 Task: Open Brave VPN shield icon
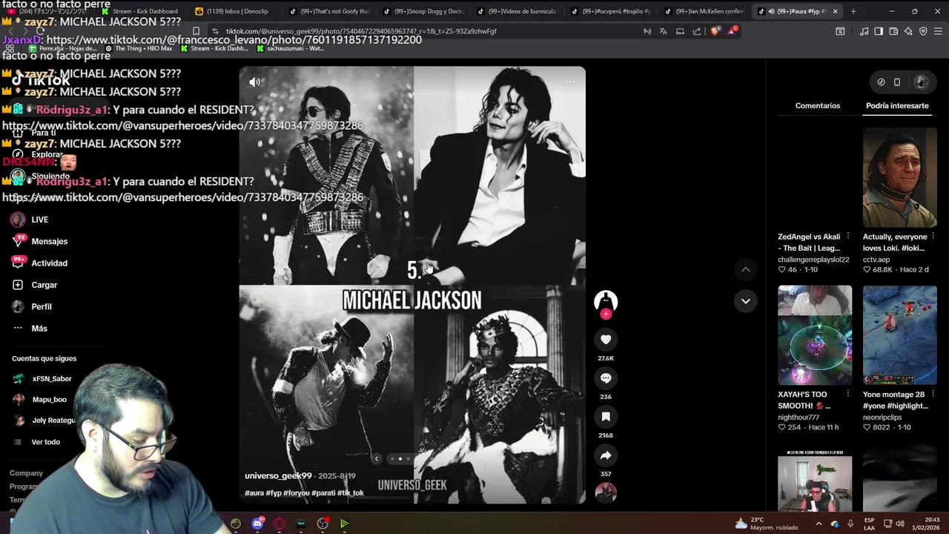click(x=923, y=31)
